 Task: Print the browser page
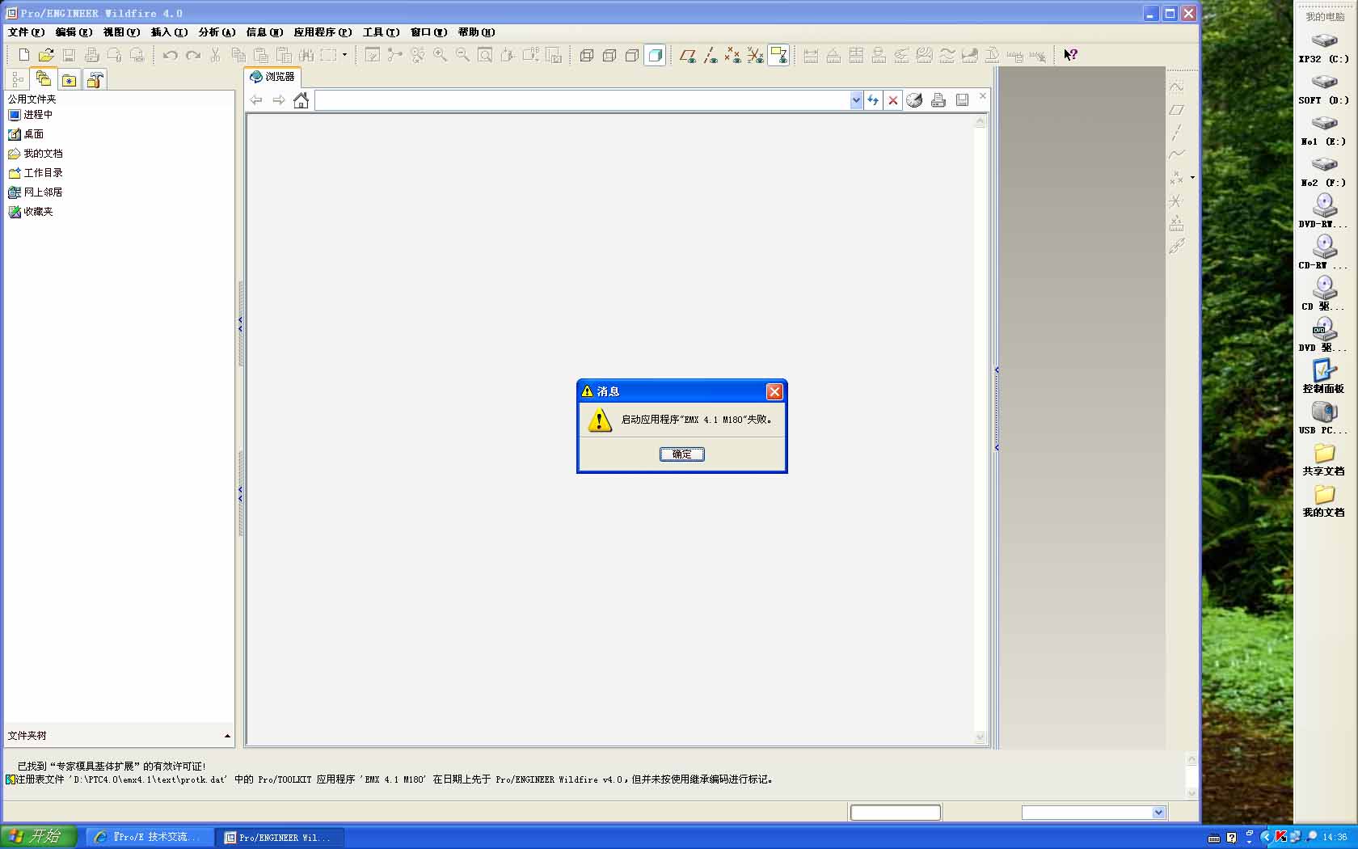938,100
